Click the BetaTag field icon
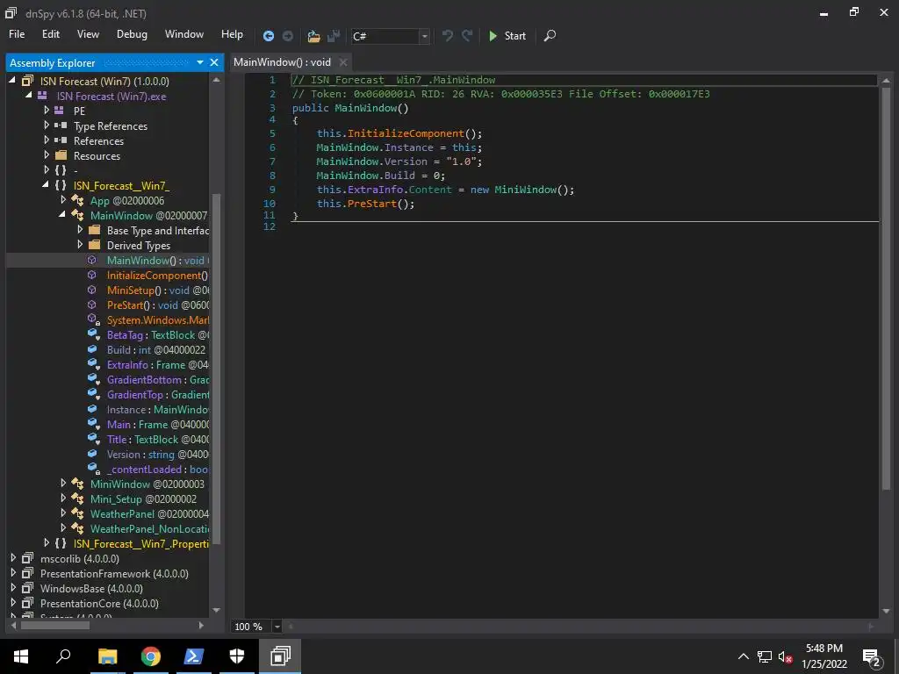 coord(93,334)
